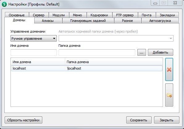Go to the Меню tab
This screenshot has height=129, width=184.
[77, 15]
